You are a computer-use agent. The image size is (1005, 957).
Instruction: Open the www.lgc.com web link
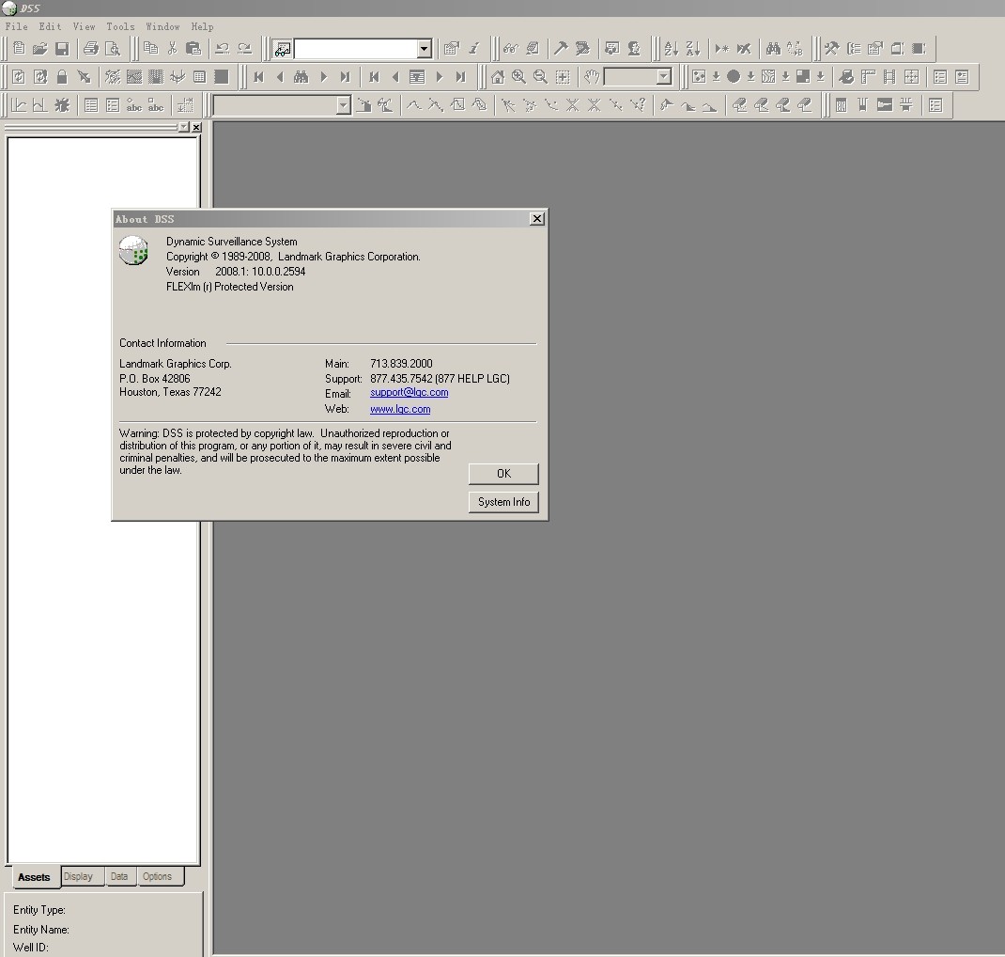400,409
